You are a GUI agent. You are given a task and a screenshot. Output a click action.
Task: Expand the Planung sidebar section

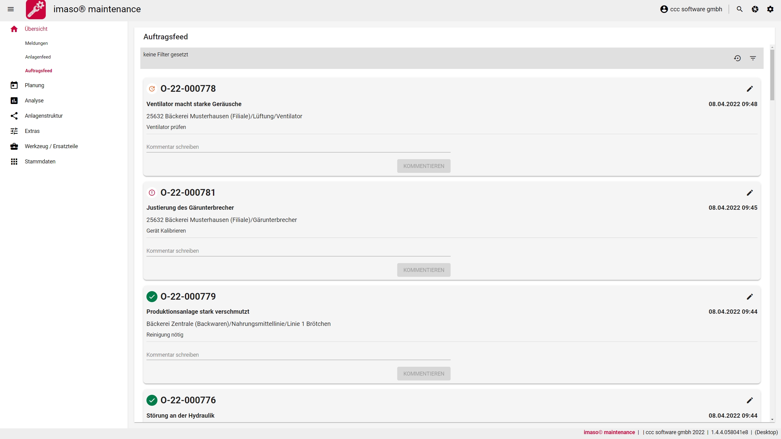[x=34, y=85]
